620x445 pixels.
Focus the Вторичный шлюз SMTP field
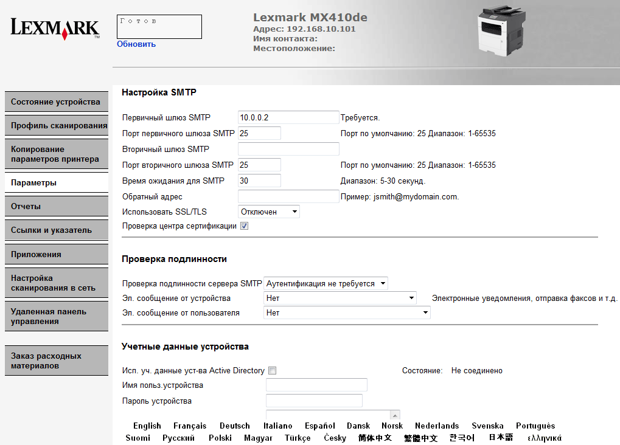[288, 149]
